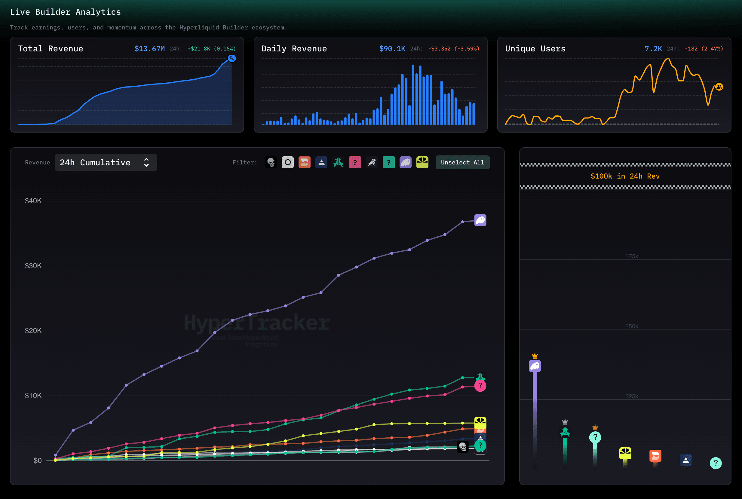Toggle the teal question-mark builder filter
742x499 pixels.
point(389,162)
